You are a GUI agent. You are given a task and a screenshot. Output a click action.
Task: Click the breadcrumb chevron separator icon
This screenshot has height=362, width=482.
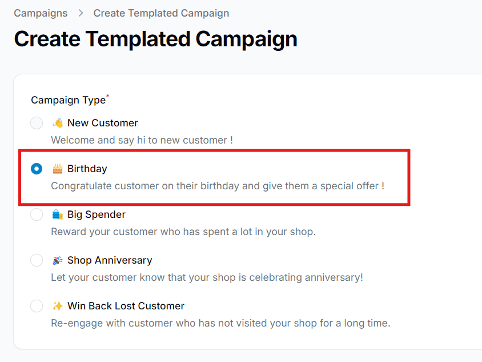click(80, 12)
